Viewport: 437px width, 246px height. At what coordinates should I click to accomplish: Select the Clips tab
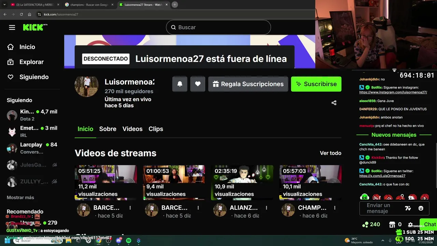click(156, 129)
